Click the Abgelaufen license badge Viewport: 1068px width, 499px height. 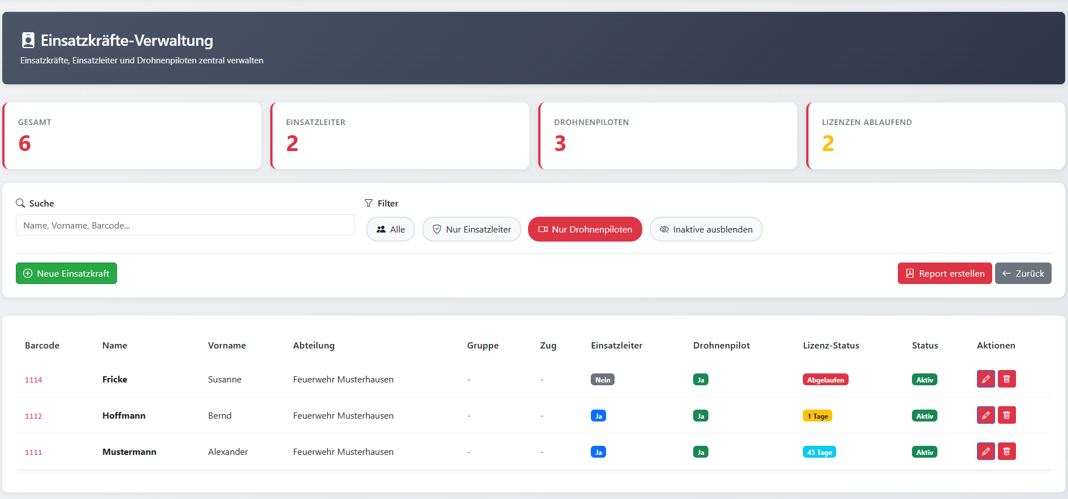pos(825,380)
